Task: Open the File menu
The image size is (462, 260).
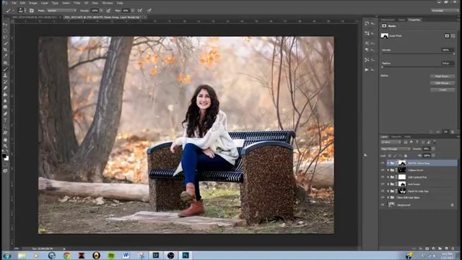Action: point(14,3)
